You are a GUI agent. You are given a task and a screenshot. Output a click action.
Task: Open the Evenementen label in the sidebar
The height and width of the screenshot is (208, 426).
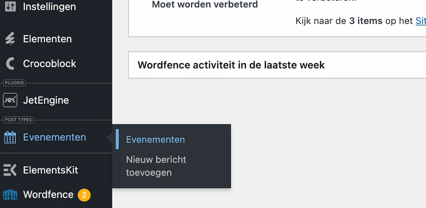(55, 137)
